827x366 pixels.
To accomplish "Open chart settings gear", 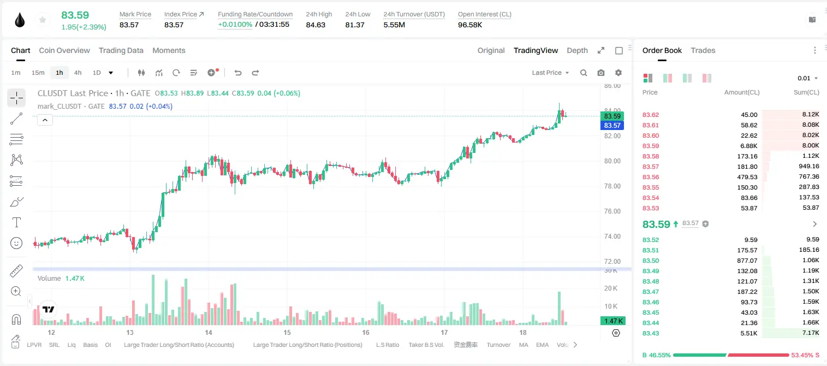I will (618, 73).
